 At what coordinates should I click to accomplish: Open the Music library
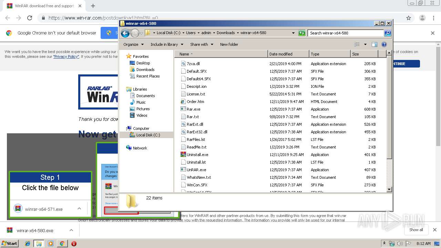141,102
